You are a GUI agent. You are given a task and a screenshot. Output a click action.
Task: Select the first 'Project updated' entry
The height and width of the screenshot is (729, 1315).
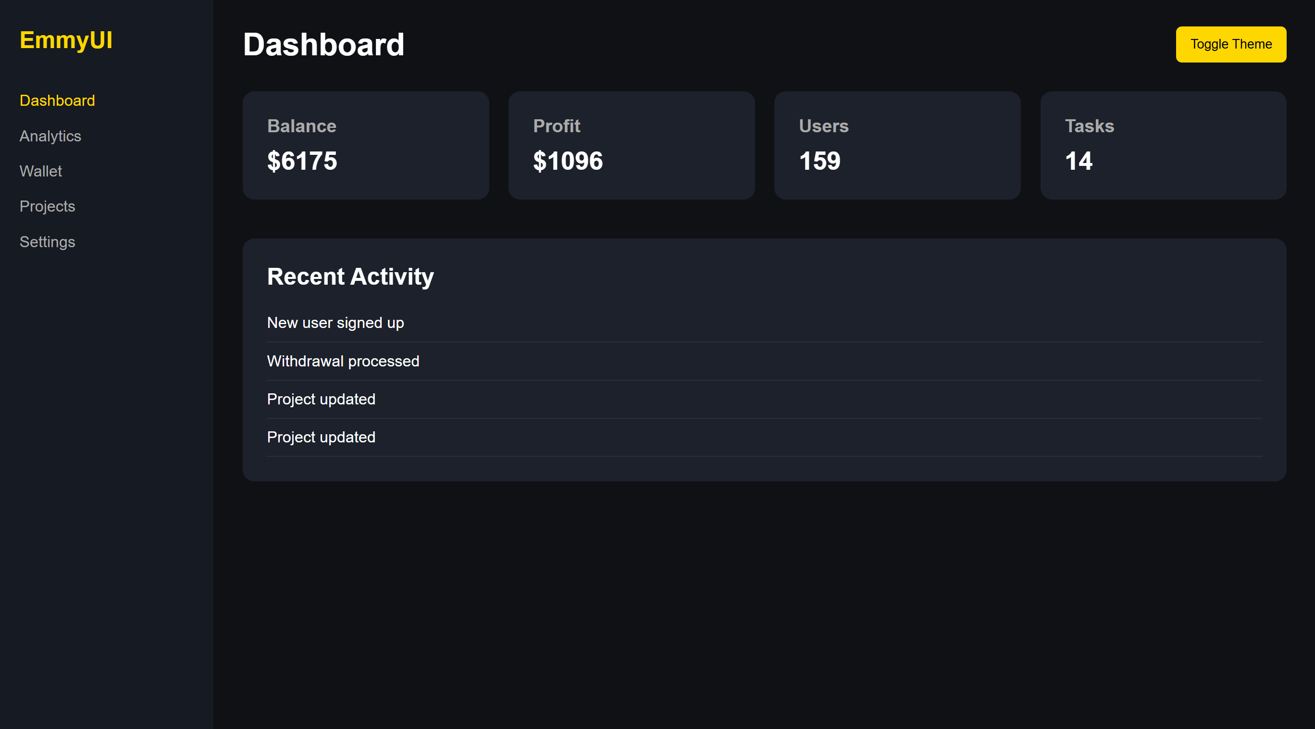pyautogui.click(x=321, y=399)
